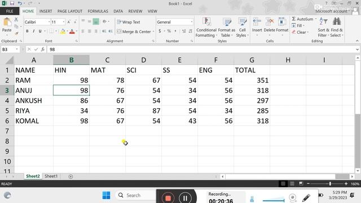Save the workbook with the floppy disk icon
The image size is (361, 203).
point(12,3)
